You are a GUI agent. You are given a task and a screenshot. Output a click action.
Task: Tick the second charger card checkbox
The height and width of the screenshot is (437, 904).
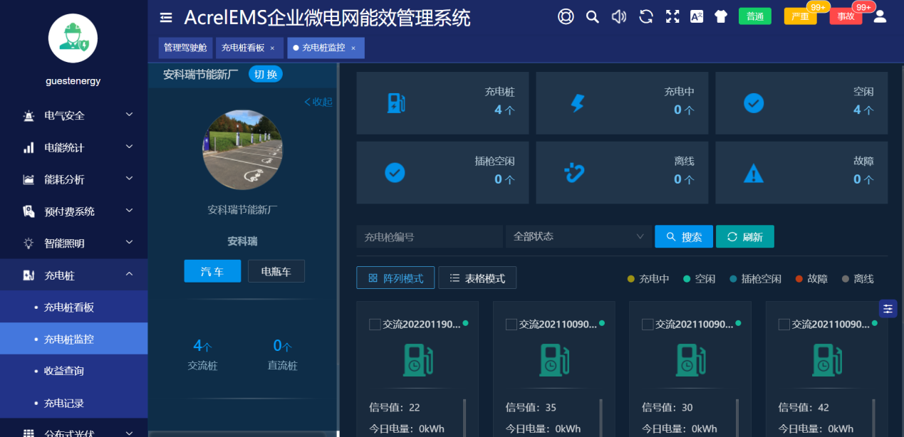[511, 325]
